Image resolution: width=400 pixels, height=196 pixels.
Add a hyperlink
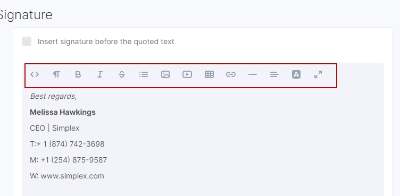click(231, 74)
